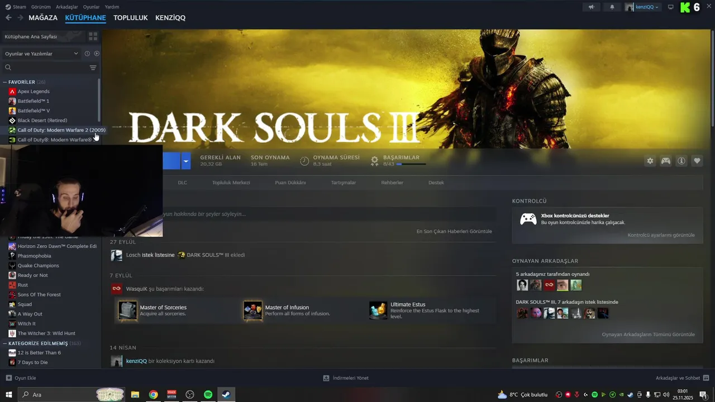The height and width of the screenshot is (402, 715).
Task: Click Oynayan Arkadaşların Tümünü Görüntüle link
Action: coord(648,334)
